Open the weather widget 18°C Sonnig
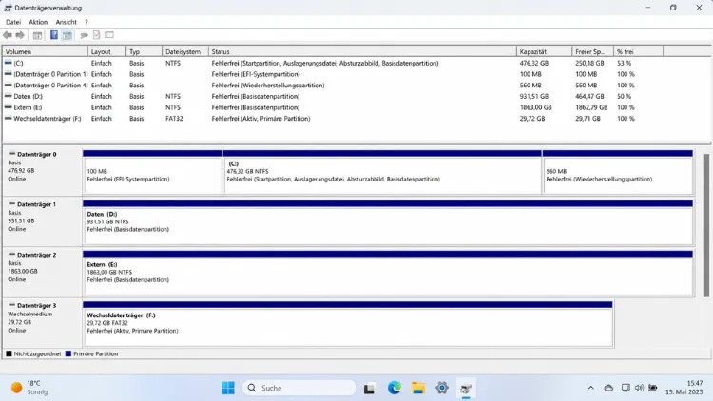 click(x=30, y=388)
